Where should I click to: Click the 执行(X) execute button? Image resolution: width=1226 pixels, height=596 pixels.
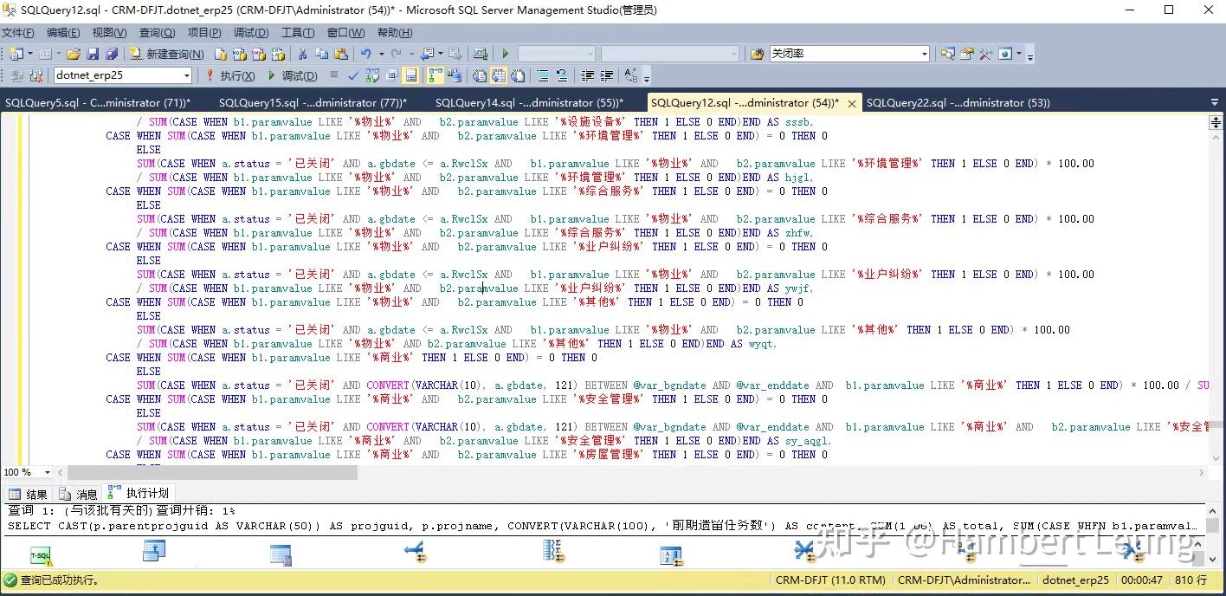click(x=231, y=75)
